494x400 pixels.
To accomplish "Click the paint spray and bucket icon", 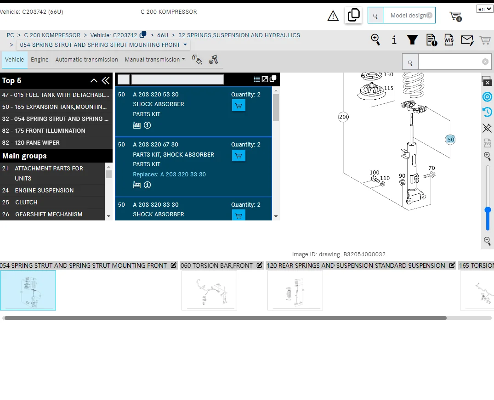I will (x=197, y=60).
